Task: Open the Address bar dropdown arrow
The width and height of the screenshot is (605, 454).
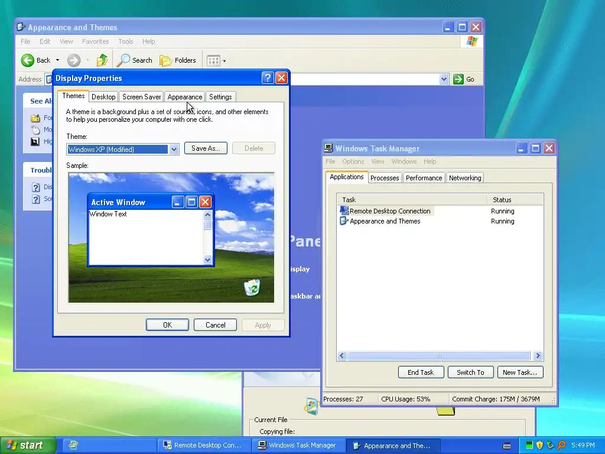Action: point(444,79)
